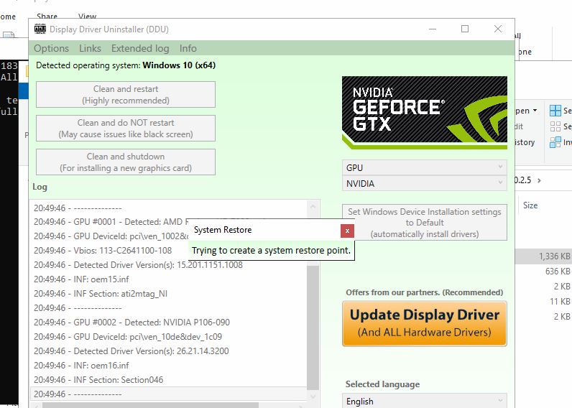Open the English language dropdown
This screenshot has height=408, width=572.
424,401
